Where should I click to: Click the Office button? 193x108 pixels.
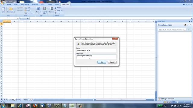(x=2, y=2)
